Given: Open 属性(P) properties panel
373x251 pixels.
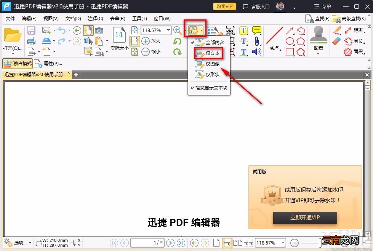Looking at the screenshot, I should [x=48, y=64].
